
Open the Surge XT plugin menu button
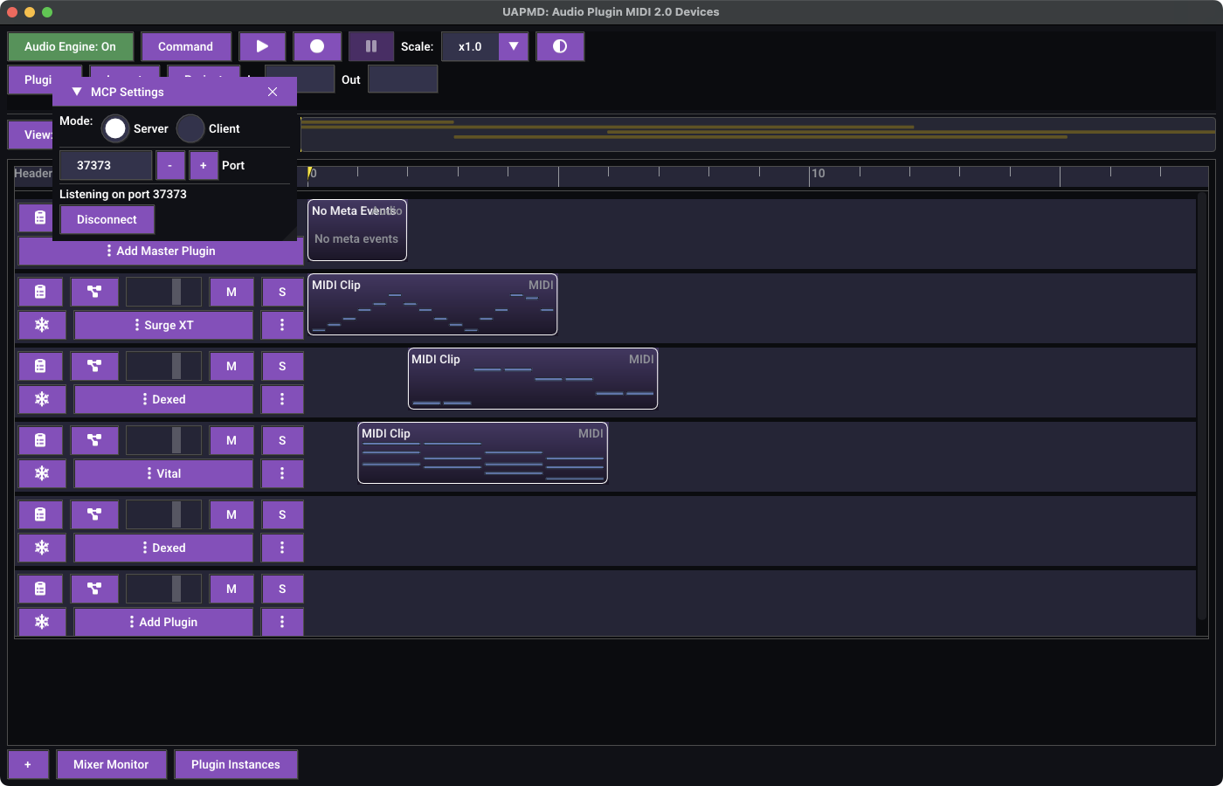(163, 325)
